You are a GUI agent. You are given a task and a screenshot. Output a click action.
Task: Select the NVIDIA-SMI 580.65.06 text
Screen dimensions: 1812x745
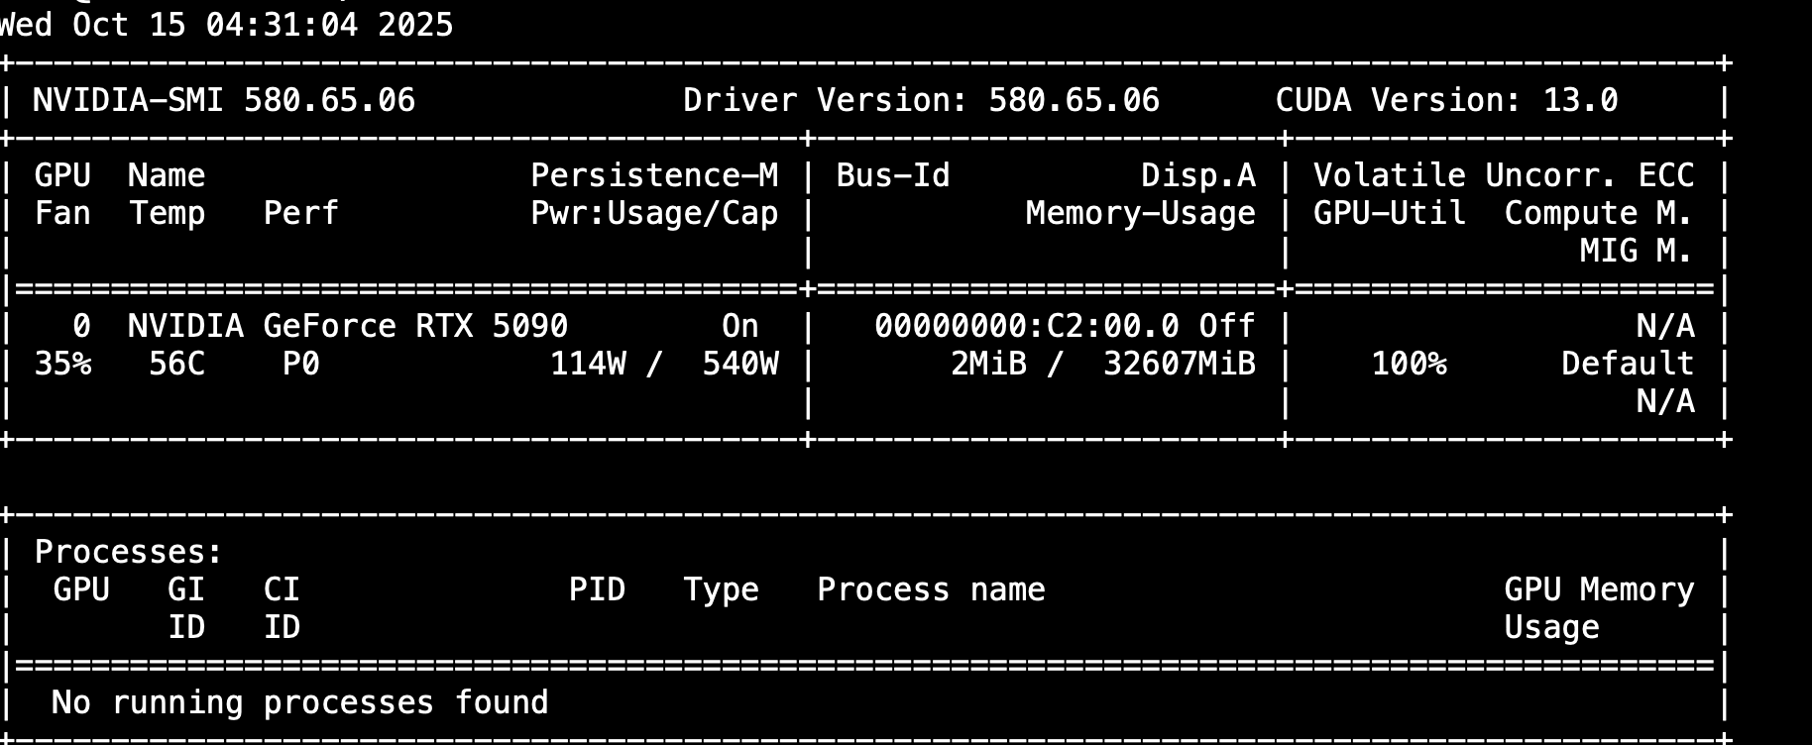[x=224, y=100]
